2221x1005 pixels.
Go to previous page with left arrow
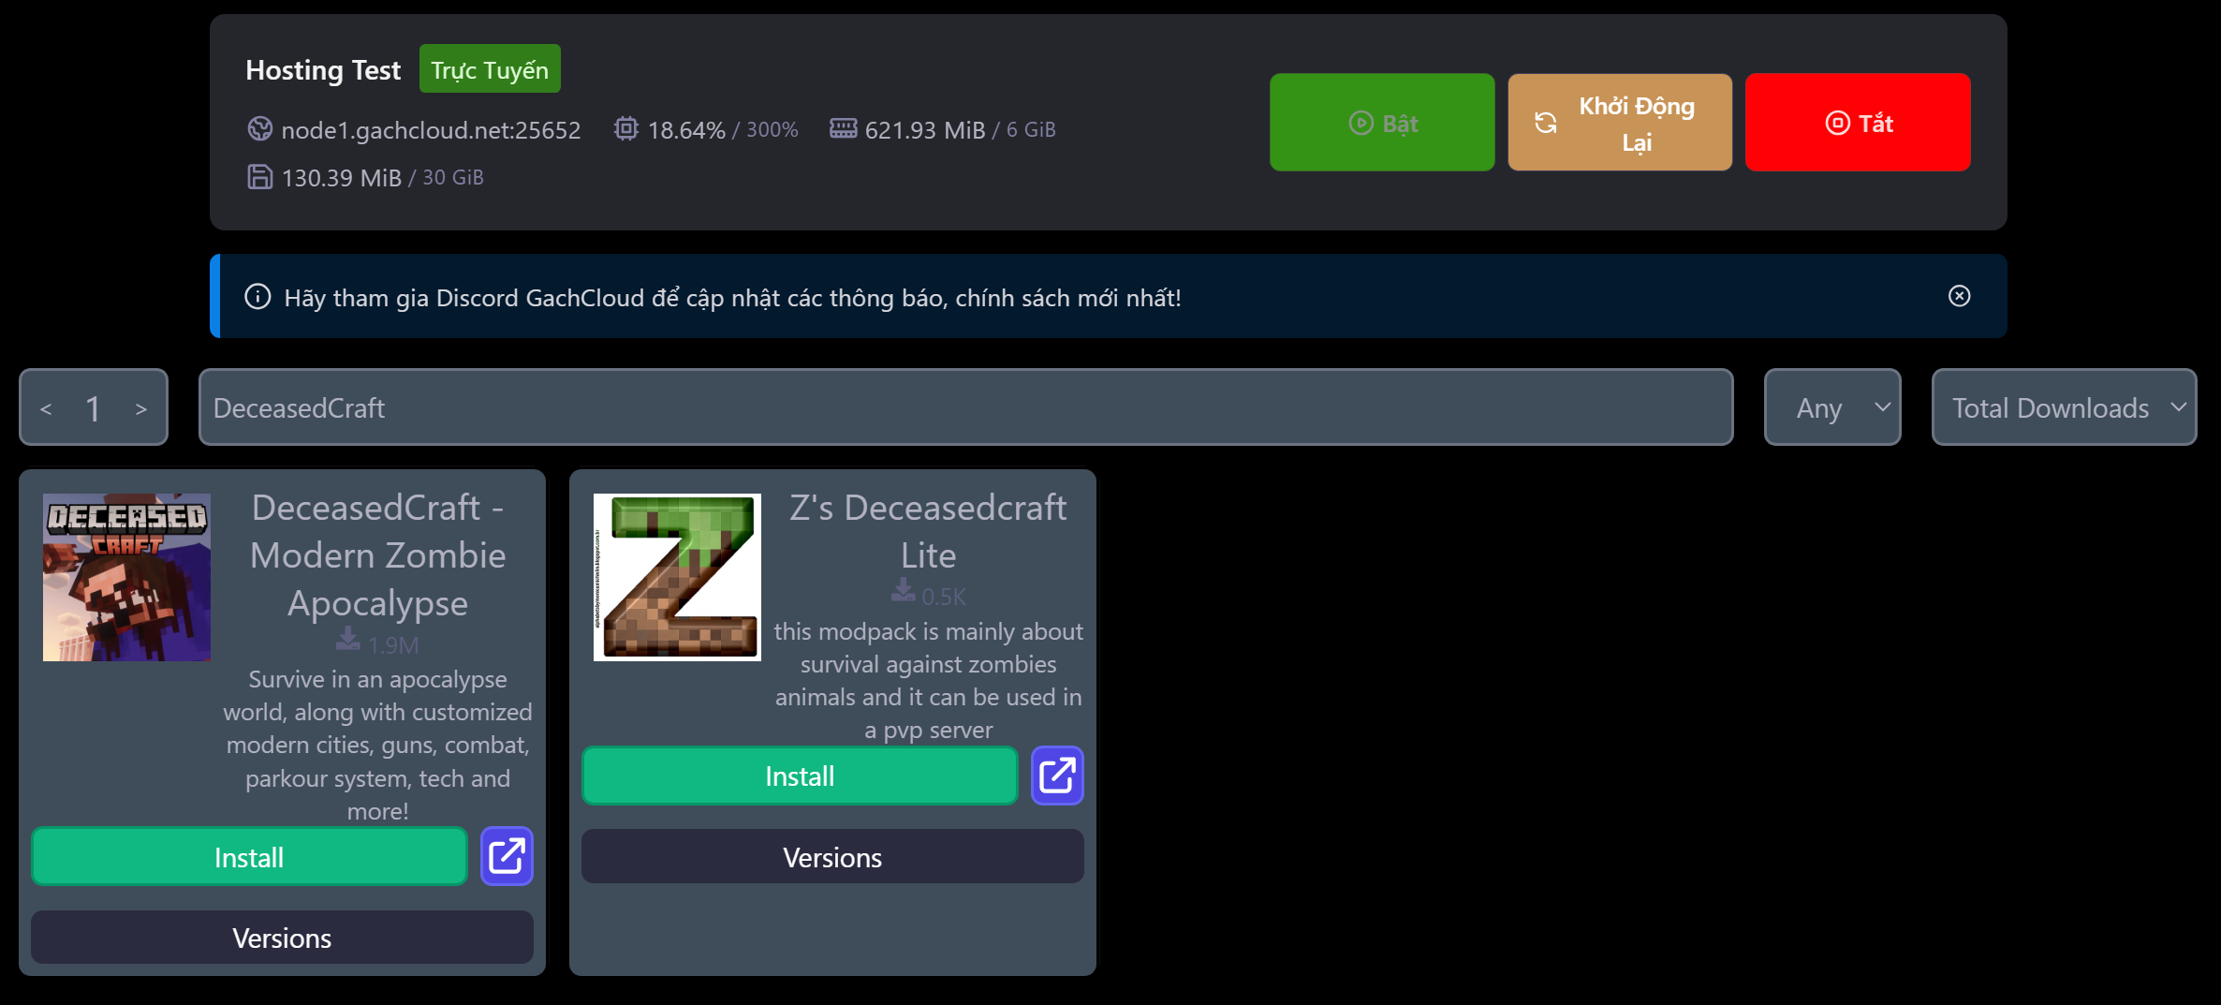pyautogui.click(x=46, y=408)
